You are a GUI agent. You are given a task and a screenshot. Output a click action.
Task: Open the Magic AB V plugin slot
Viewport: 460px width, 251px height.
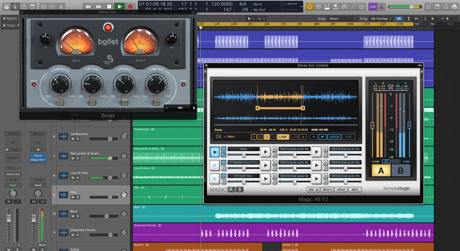pyautogui.click(x=37, y=161)
